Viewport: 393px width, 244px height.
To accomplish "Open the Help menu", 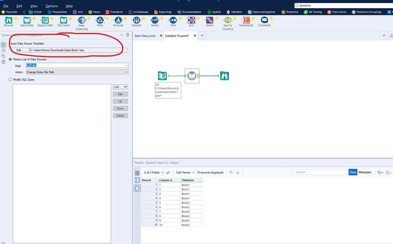I will point(69,6).
